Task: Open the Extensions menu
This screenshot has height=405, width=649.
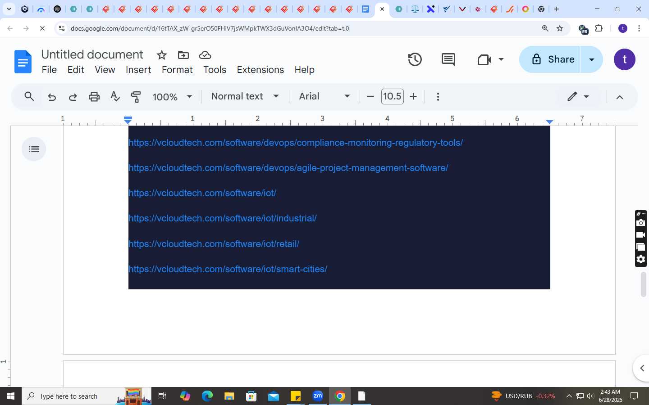Action: tap(261, 70)
